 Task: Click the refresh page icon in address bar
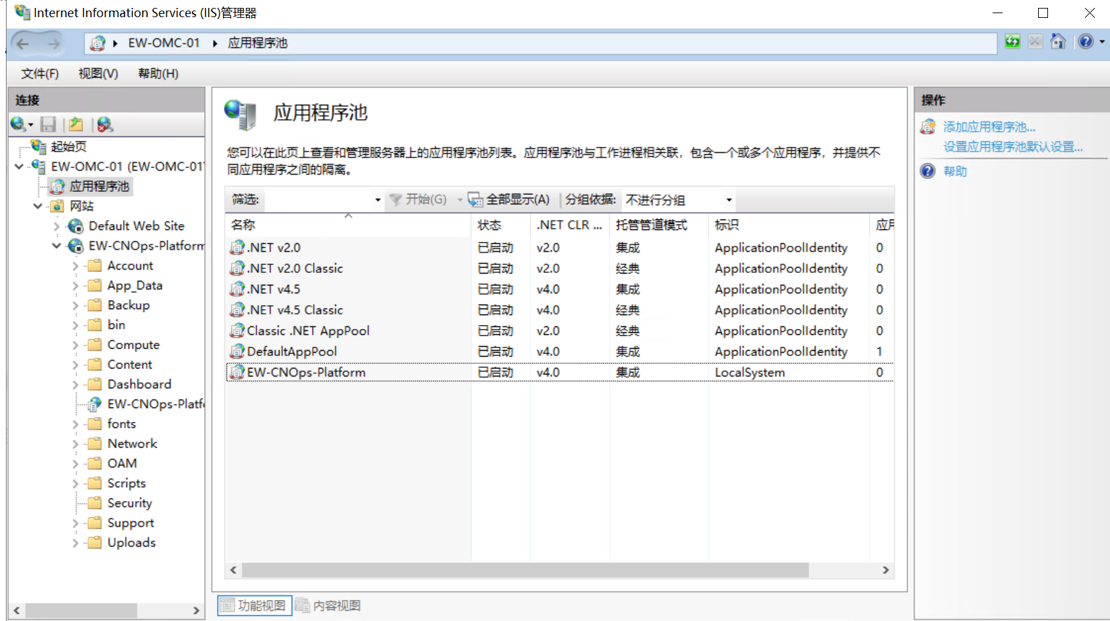(x=1012, y=42)
